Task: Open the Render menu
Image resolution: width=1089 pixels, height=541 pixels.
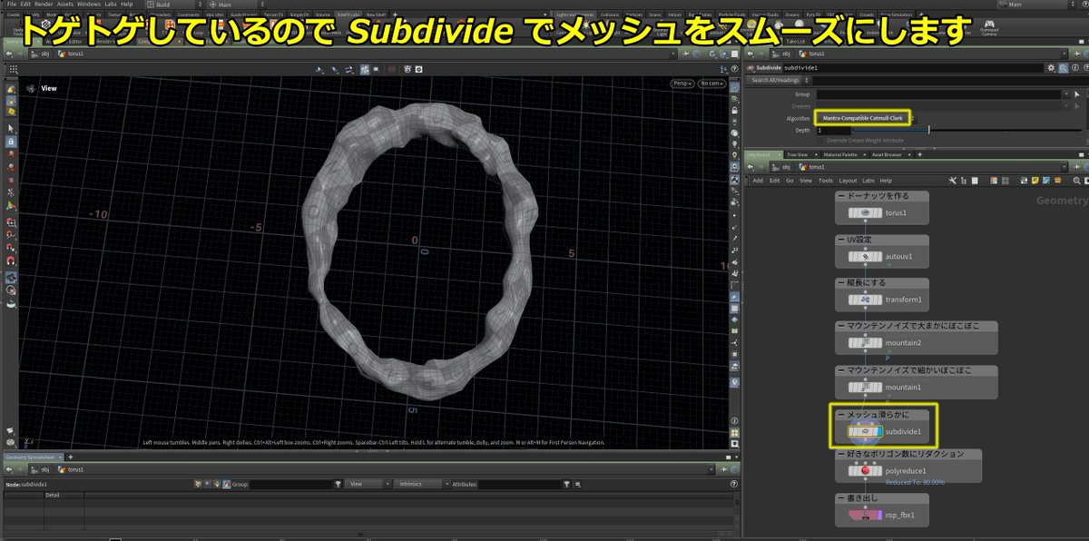Action: [x=44, y=5]
